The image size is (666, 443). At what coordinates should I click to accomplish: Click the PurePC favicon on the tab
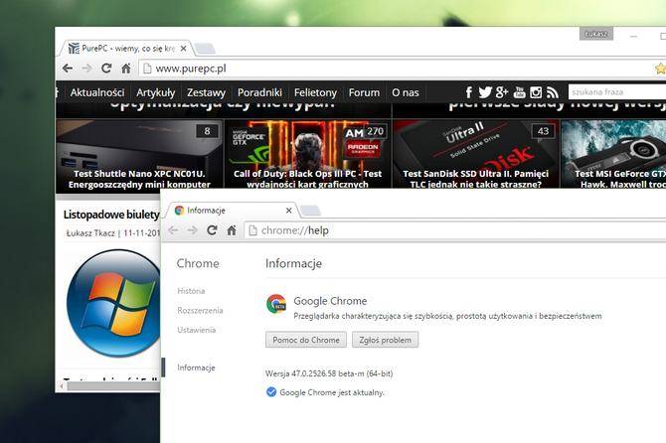[x=74, y=49]
